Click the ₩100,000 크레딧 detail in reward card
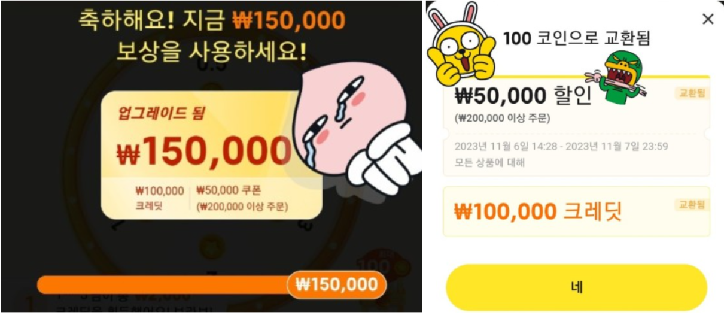 coord(160,199)
